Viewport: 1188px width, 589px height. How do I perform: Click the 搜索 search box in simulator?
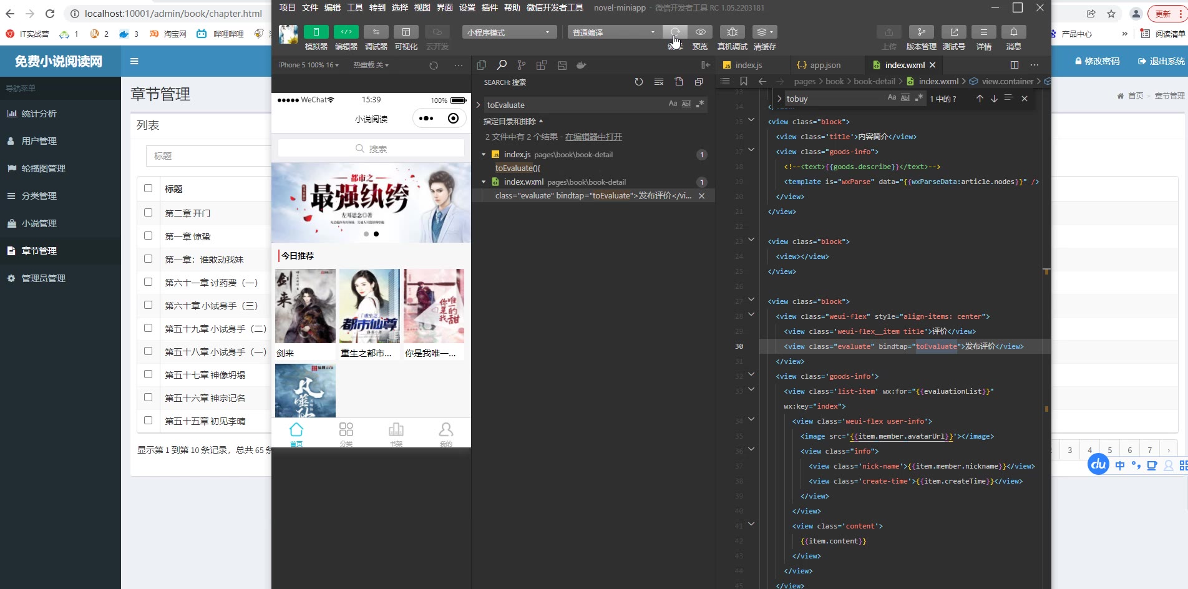click(x=371, y=148)
